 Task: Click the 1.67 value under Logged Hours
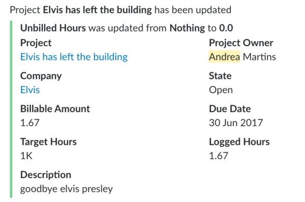(x=219, y=156)
